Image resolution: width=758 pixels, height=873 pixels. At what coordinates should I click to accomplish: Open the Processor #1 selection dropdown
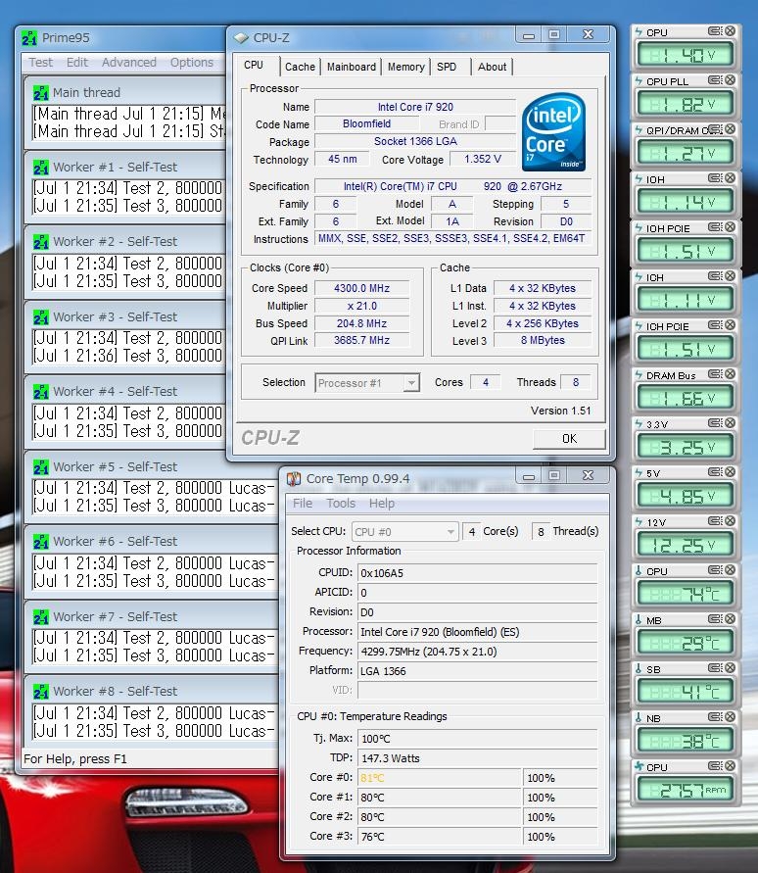pyautogui.click(x=367, y=383)
